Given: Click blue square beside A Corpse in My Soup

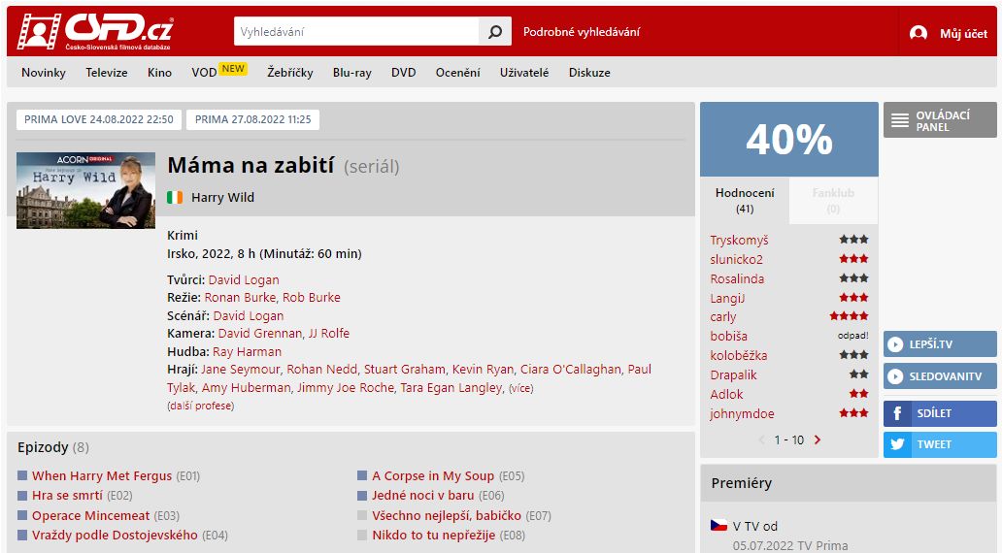Looking at the screenshot, I should [x=362, y=475].
